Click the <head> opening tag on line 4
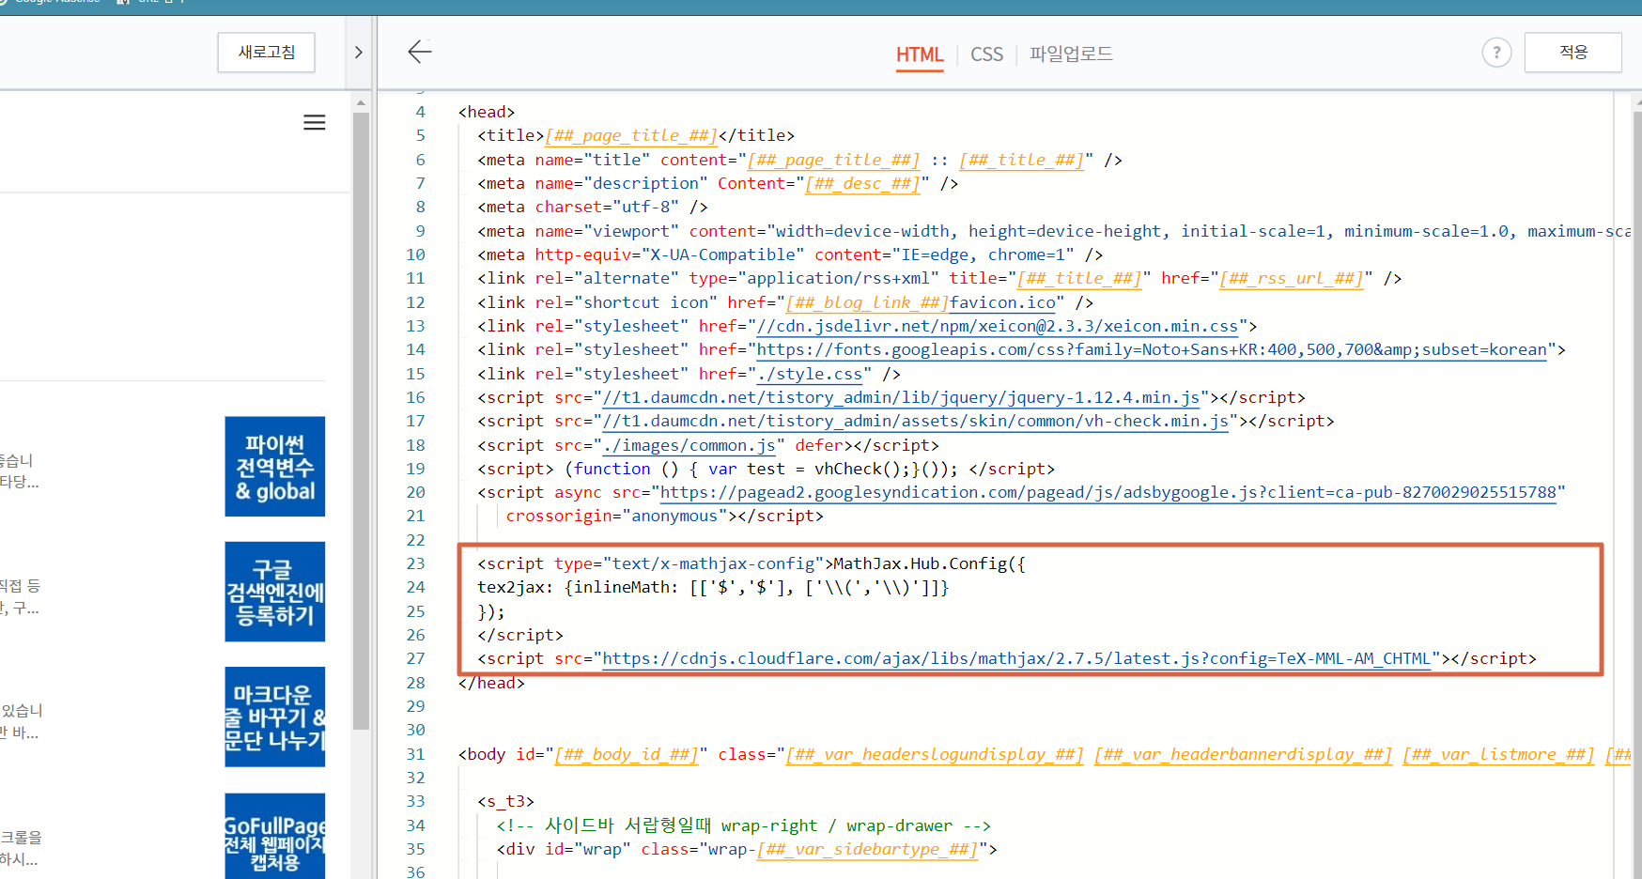The width and height of the screenshot is (1642, 879). pyautogui.click(x=487, y=112)
